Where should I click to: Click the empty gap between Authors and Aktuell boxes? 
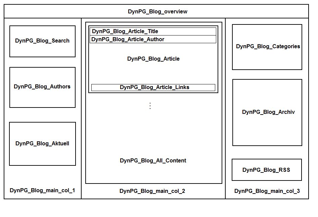42,115
